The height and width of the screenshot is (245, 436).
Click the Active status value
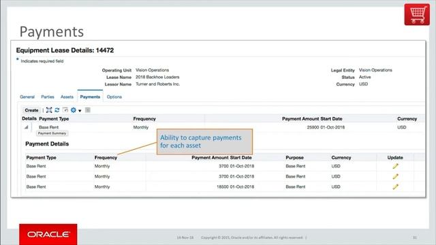(x=365, y=77)
